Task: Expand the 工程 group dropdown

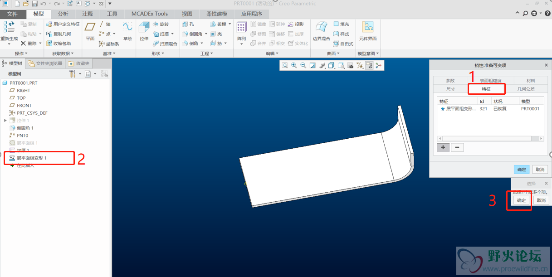Action: (206, 53)
